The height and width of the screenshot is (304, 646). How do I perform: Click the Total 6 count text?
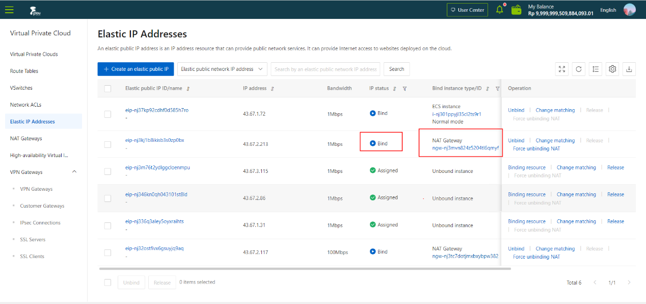[x=574, y=283]
